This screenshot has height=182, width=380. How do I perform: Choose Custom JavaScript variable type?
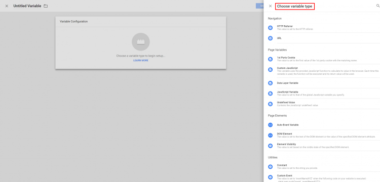pyautogui.click(x=287, y=68)
